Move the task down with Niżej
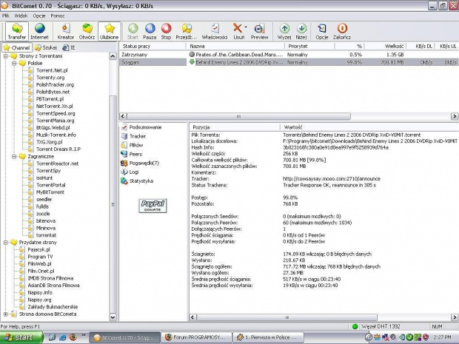The width and height of the screenshot is (459, 344). click(x=301, y=31)
